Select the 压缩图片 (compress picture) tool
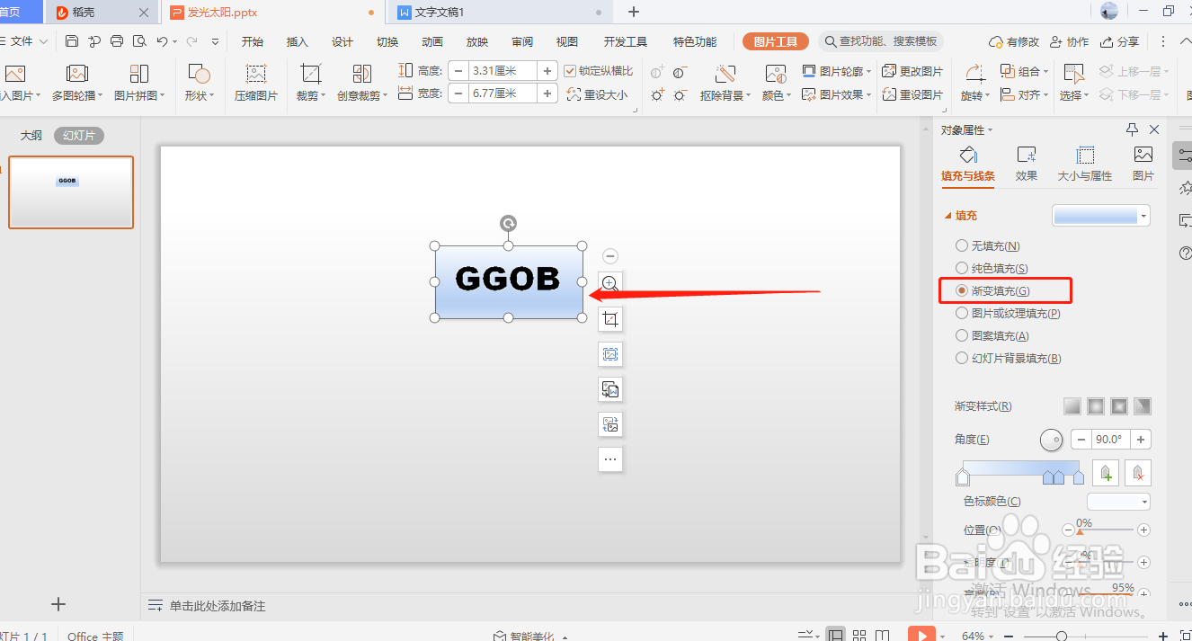1192x641 pixels. pyautogui.click(x=254, y=81)
